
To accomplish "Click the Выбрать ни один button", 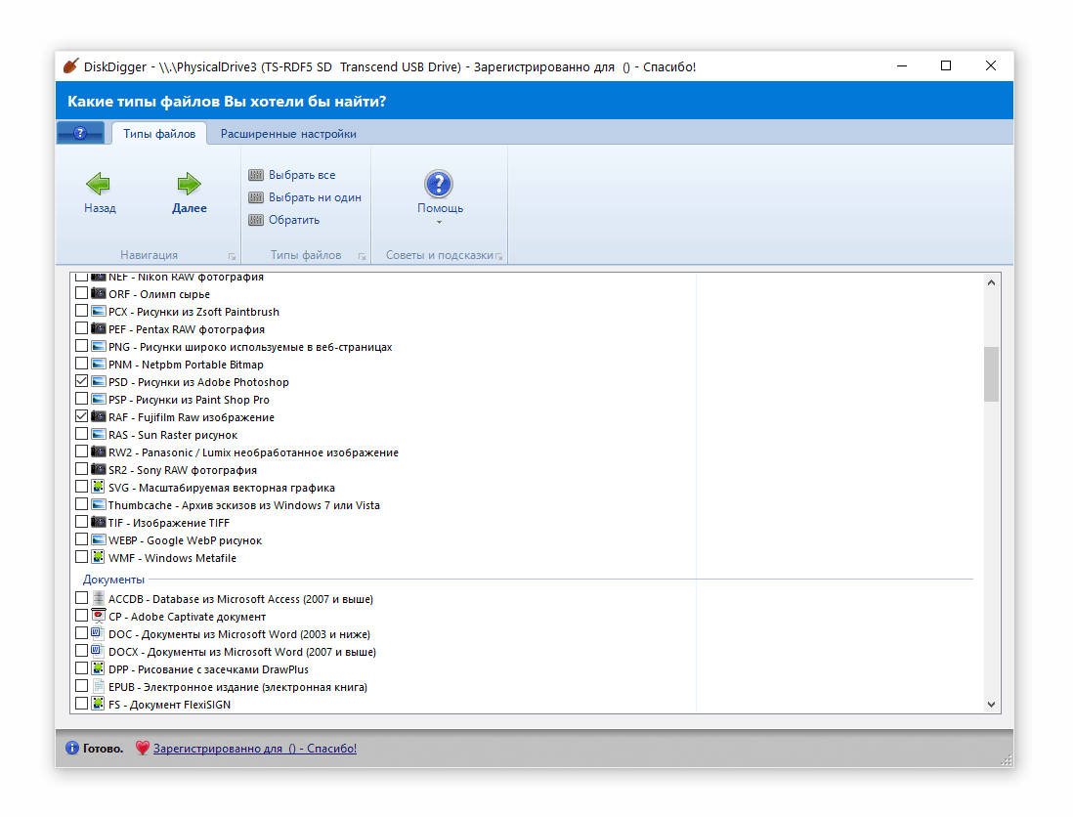I will 305,197.
